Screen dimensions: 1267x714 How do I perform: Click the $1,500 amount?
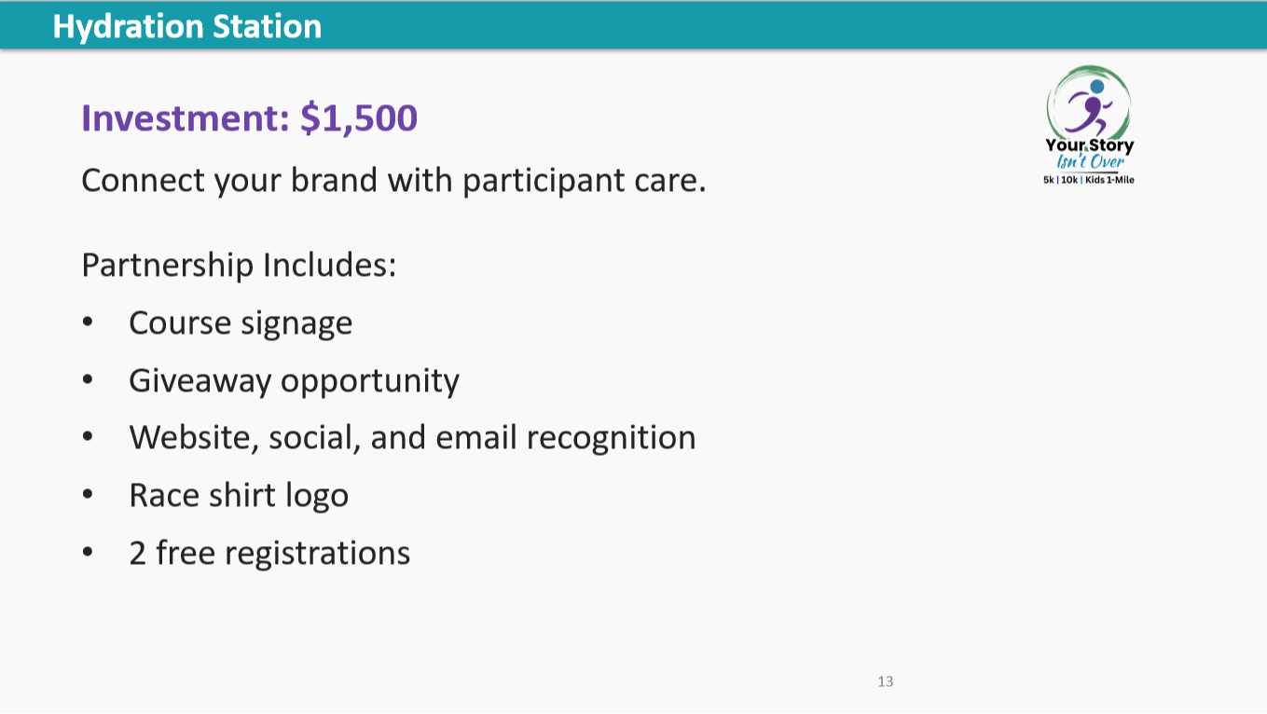point(359,119)
